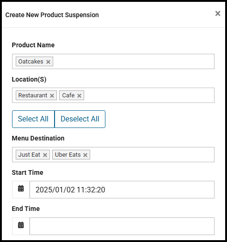Select the Cafe tag label

tap(68, 96)
